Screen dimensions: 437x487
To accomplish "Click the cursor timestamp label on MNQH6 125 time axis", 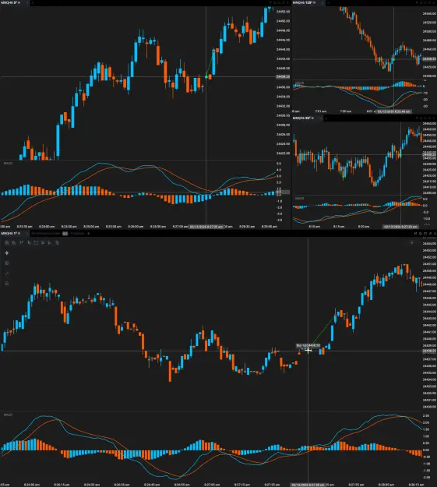I will click(394, 111).
